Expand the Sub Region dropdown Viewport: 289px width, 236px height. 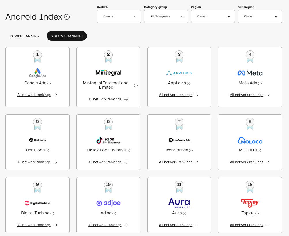click(x=260, y=16)
